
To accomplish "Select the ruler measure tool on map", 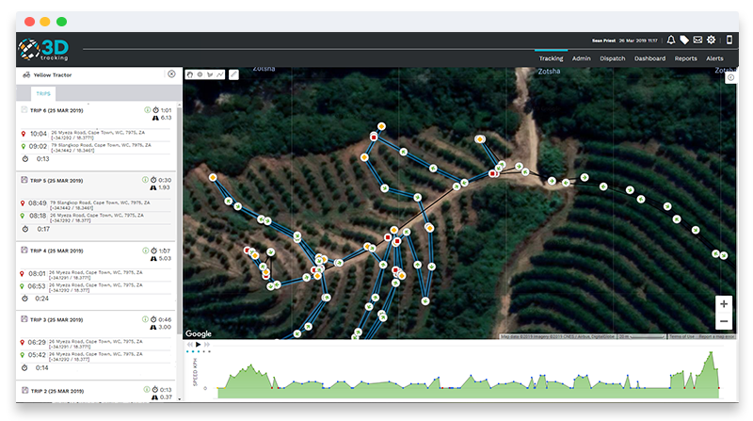I will 233,74.
